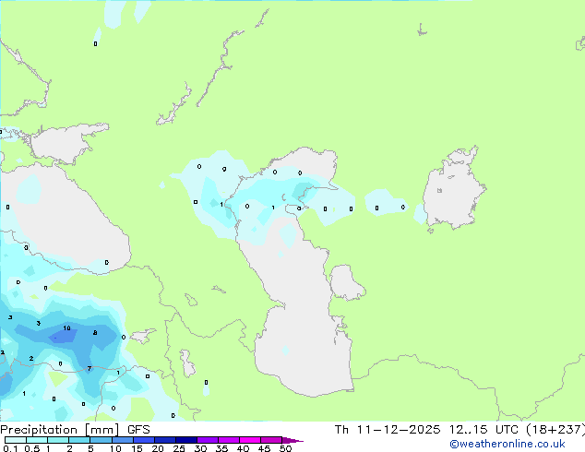The height and width of the screenshot is (452, 585).
Task: Click the 35–40 mm violet legend swatch
Action: (x=229, y=440)
